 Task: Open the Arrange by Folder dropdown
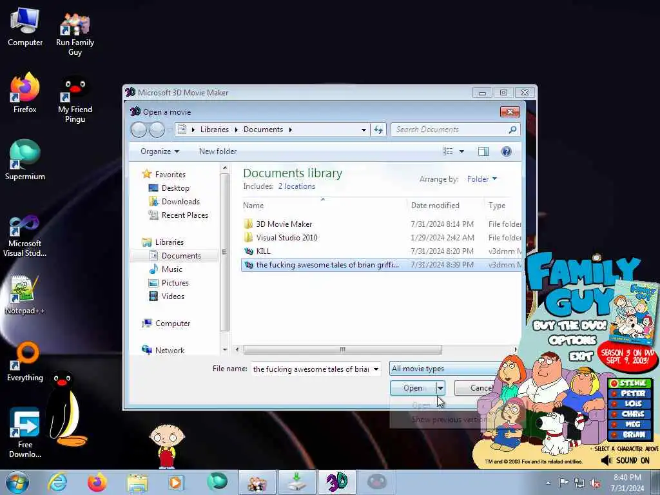[482, 179]
